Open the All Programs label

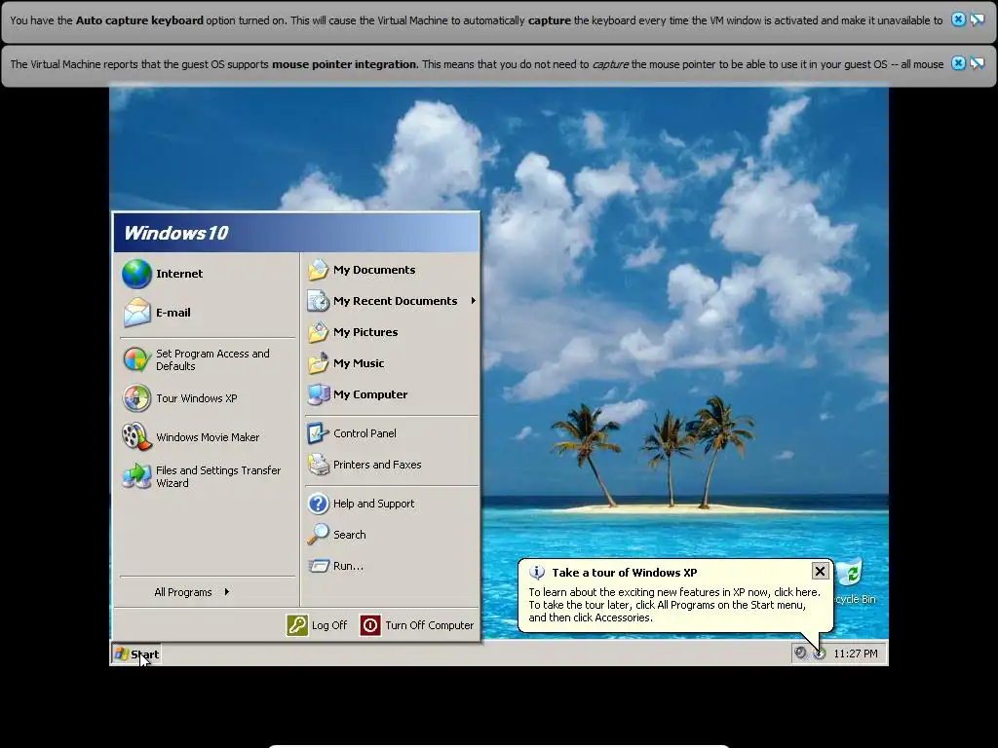pyautogui.click(x=182, y=592)
